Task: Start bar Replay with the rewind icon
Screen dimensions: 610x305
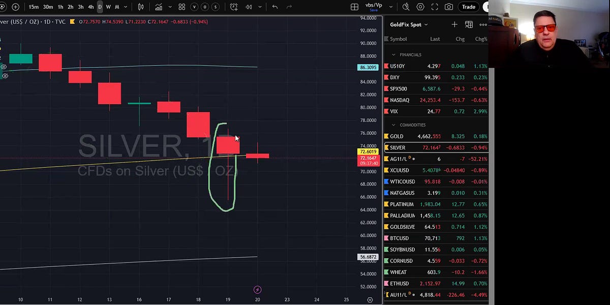Action: 249,7
